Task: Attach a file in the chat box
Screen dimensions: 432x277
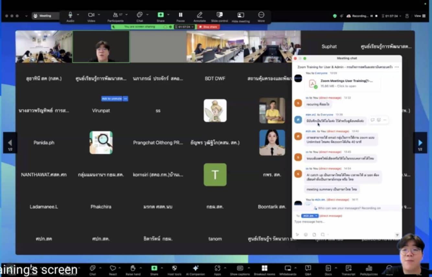Action: tap(314, 235)
